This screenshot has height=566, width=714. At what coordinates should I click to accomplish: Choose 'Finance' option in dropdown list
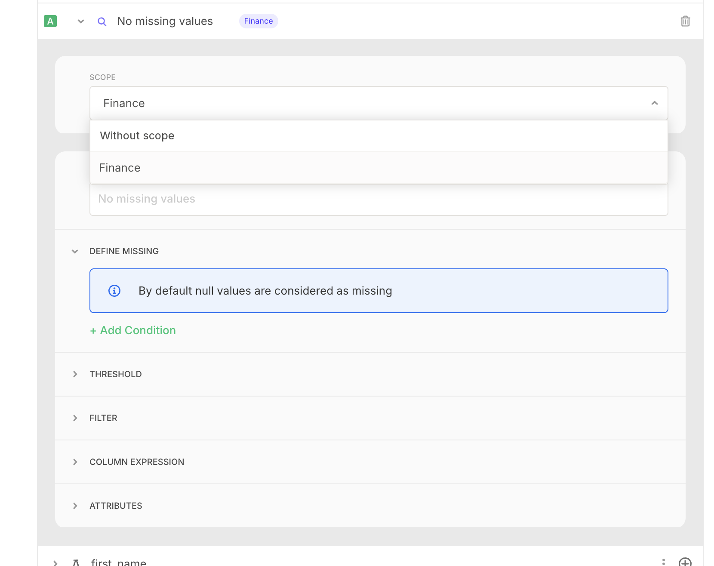point(379,168)
